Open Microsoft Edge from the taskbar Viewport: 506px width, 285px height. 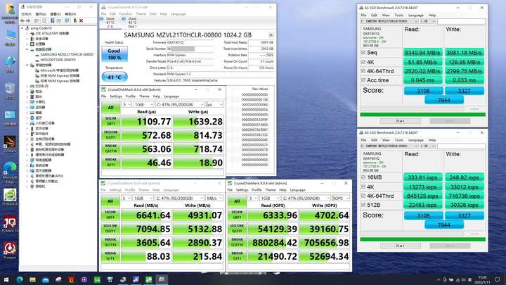(20, 279)
